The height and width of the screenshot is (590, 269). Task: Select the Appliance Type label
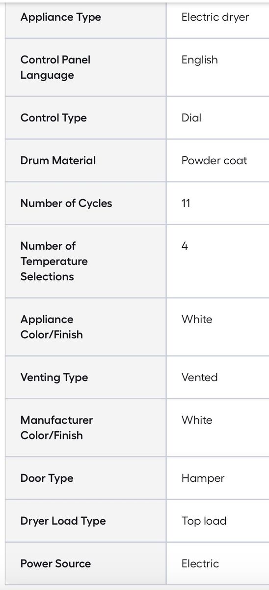pos(60,17)
